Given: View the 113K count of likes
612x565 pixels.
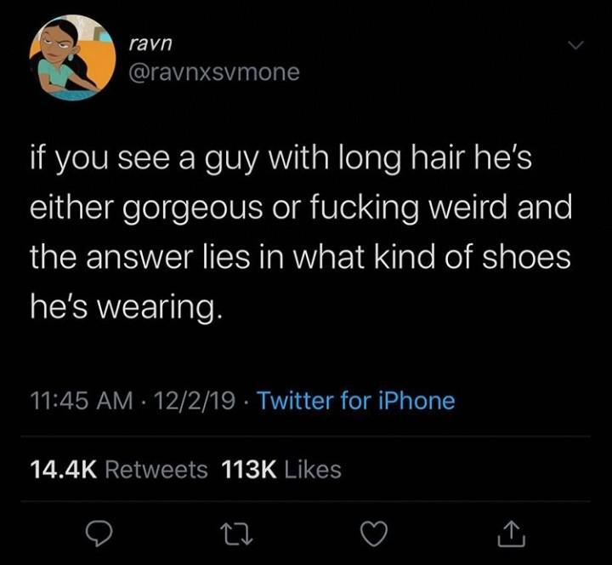Looking at the screenshot, I should [249, 469].
